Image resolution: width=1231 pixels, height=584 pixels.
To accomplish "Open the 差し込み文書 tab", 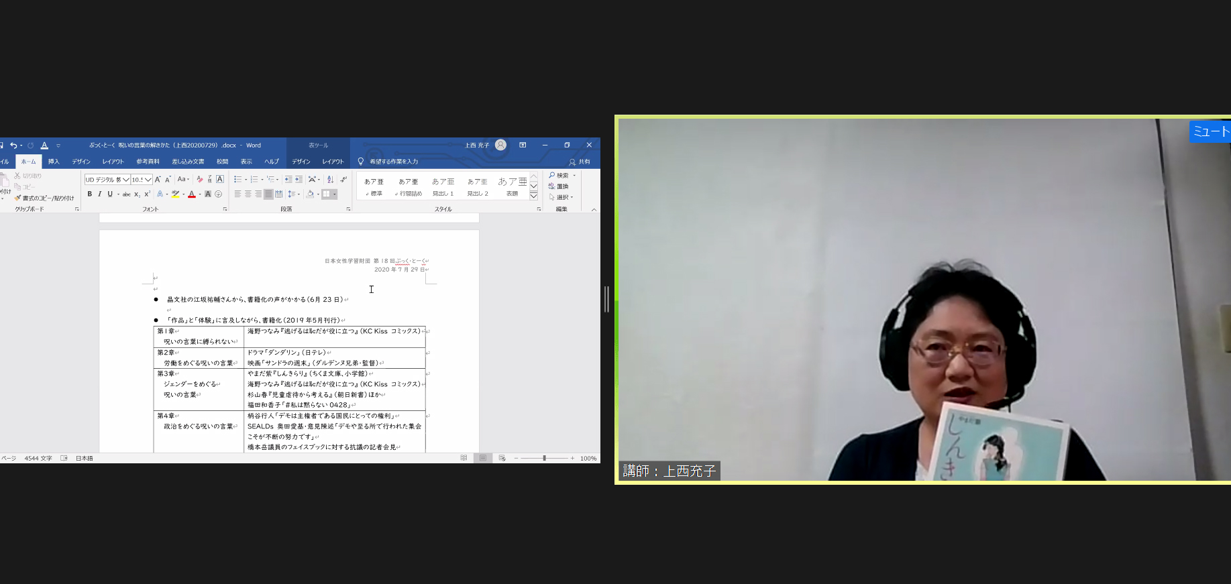I will click(x=188, y=162).
